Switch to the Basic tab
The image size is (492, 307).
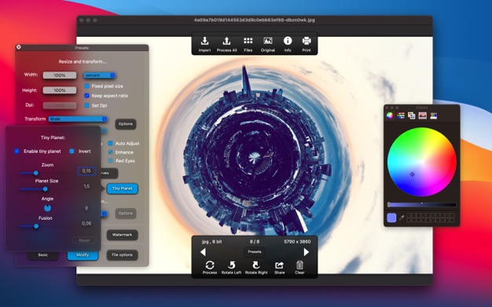43,255
